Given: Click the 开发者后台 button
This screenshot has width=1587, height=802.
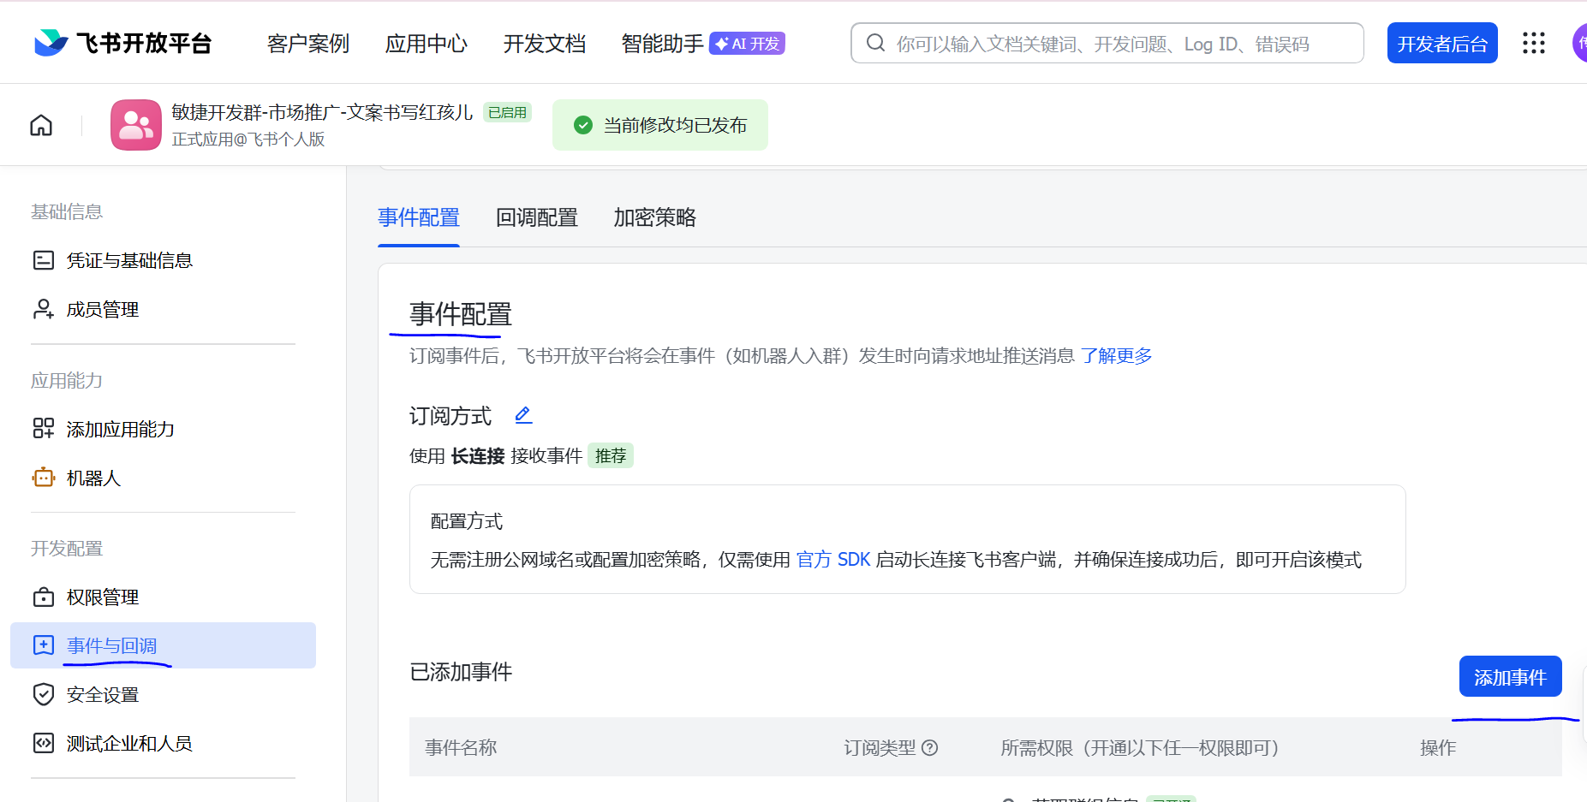Looking at the screenshot, I should [x=1442, y=43].
